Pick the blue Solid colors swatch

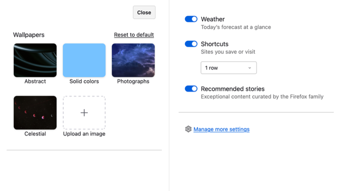click(84, 60)
